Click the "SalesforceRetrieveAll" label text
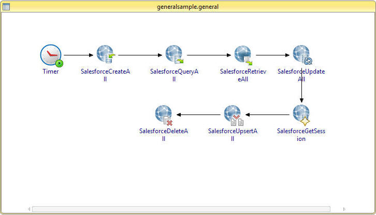 click(x=243, y=75)
